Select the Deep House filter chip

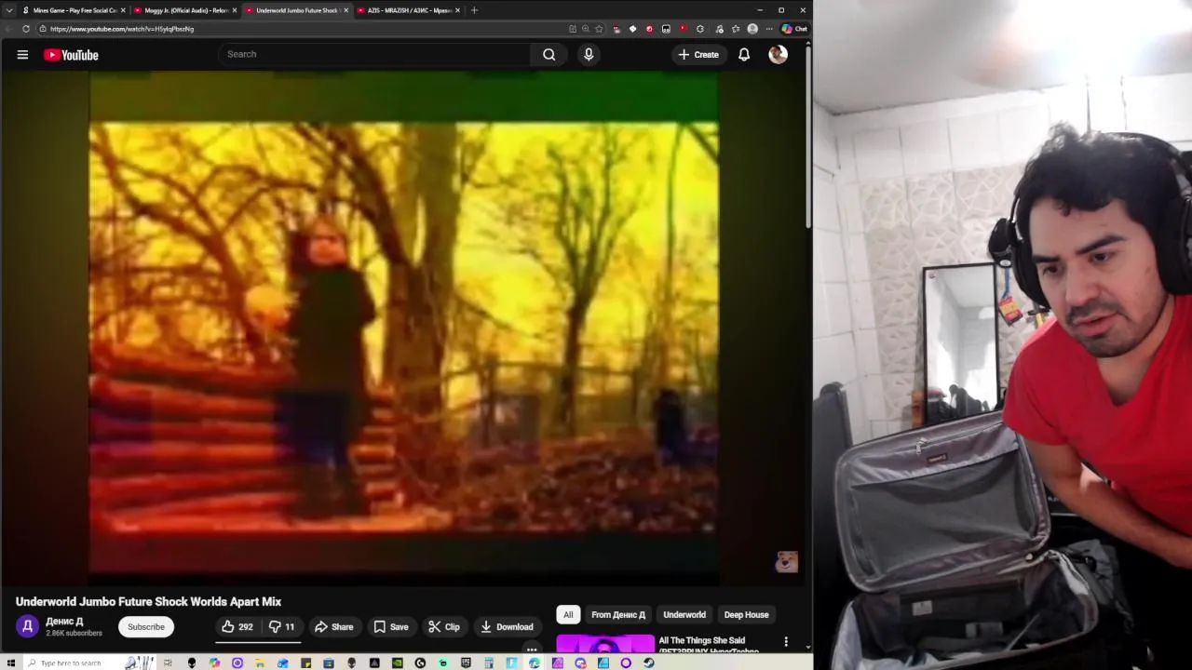(x=747, y=615)
